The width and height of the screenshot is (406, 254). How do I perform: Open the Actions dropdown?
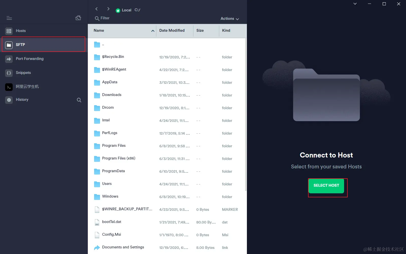[230, 19]
